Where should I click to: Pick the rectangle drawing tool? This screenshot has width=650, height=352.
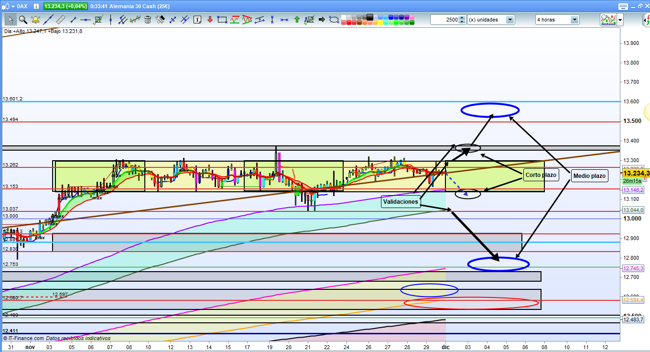(222, 20)
